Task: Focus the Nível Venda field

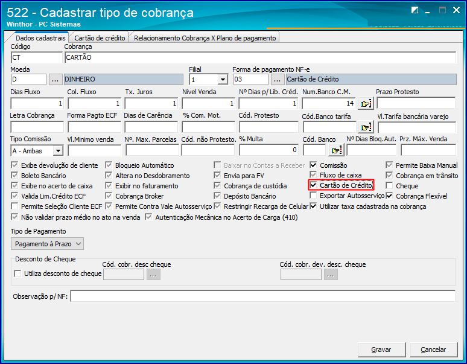Action: click(209, 103)
